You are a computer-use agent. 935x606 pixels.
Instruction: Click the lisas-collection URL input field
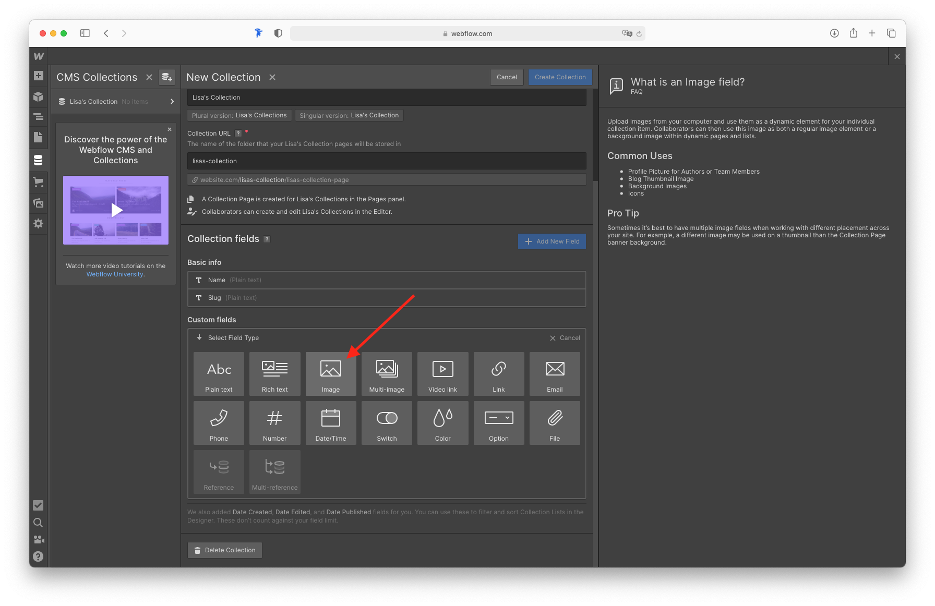387,161
